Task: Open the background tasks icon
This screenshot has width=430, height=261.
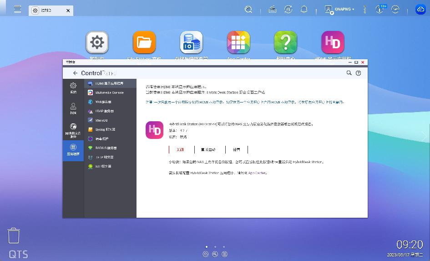Action: click(272, 9)
